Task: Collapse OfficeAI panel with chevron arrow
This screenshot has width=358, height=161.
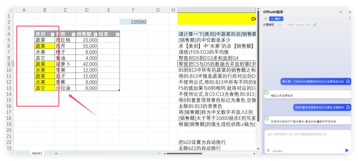Action: pos(341,12)
